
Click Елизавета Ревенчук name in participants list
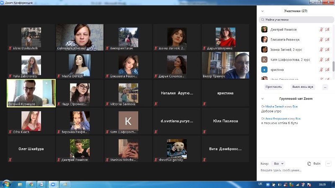pos(285,40)
